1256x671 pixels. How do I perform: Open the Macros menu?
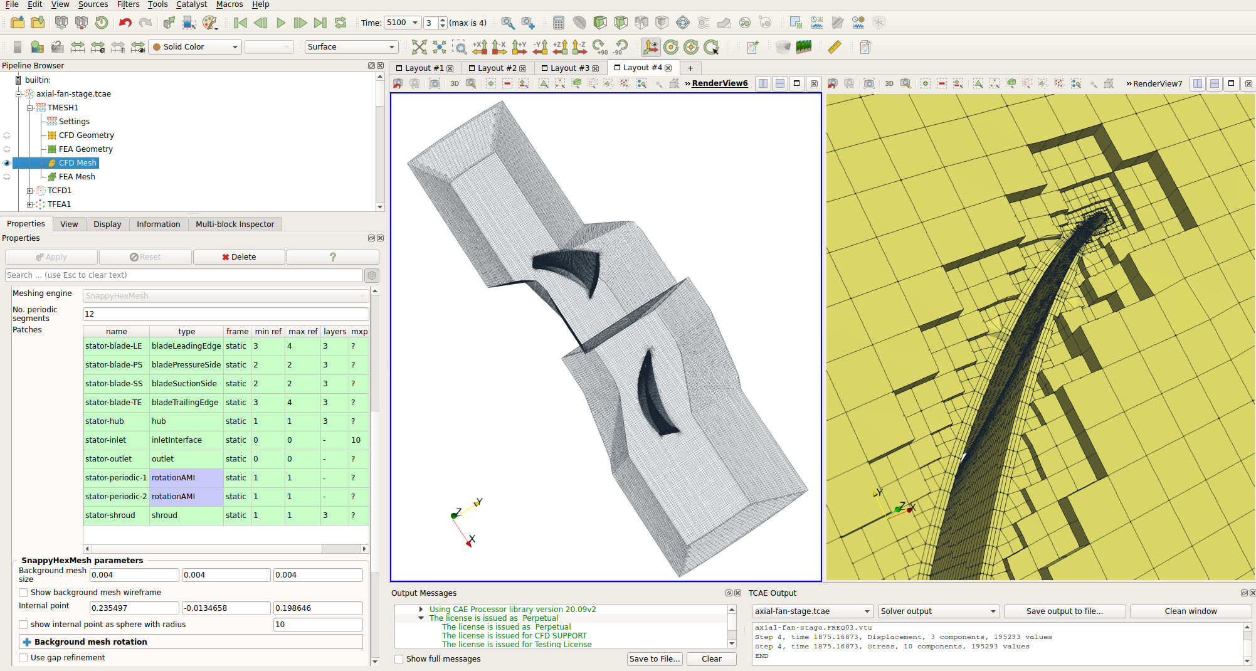(230, 4)
